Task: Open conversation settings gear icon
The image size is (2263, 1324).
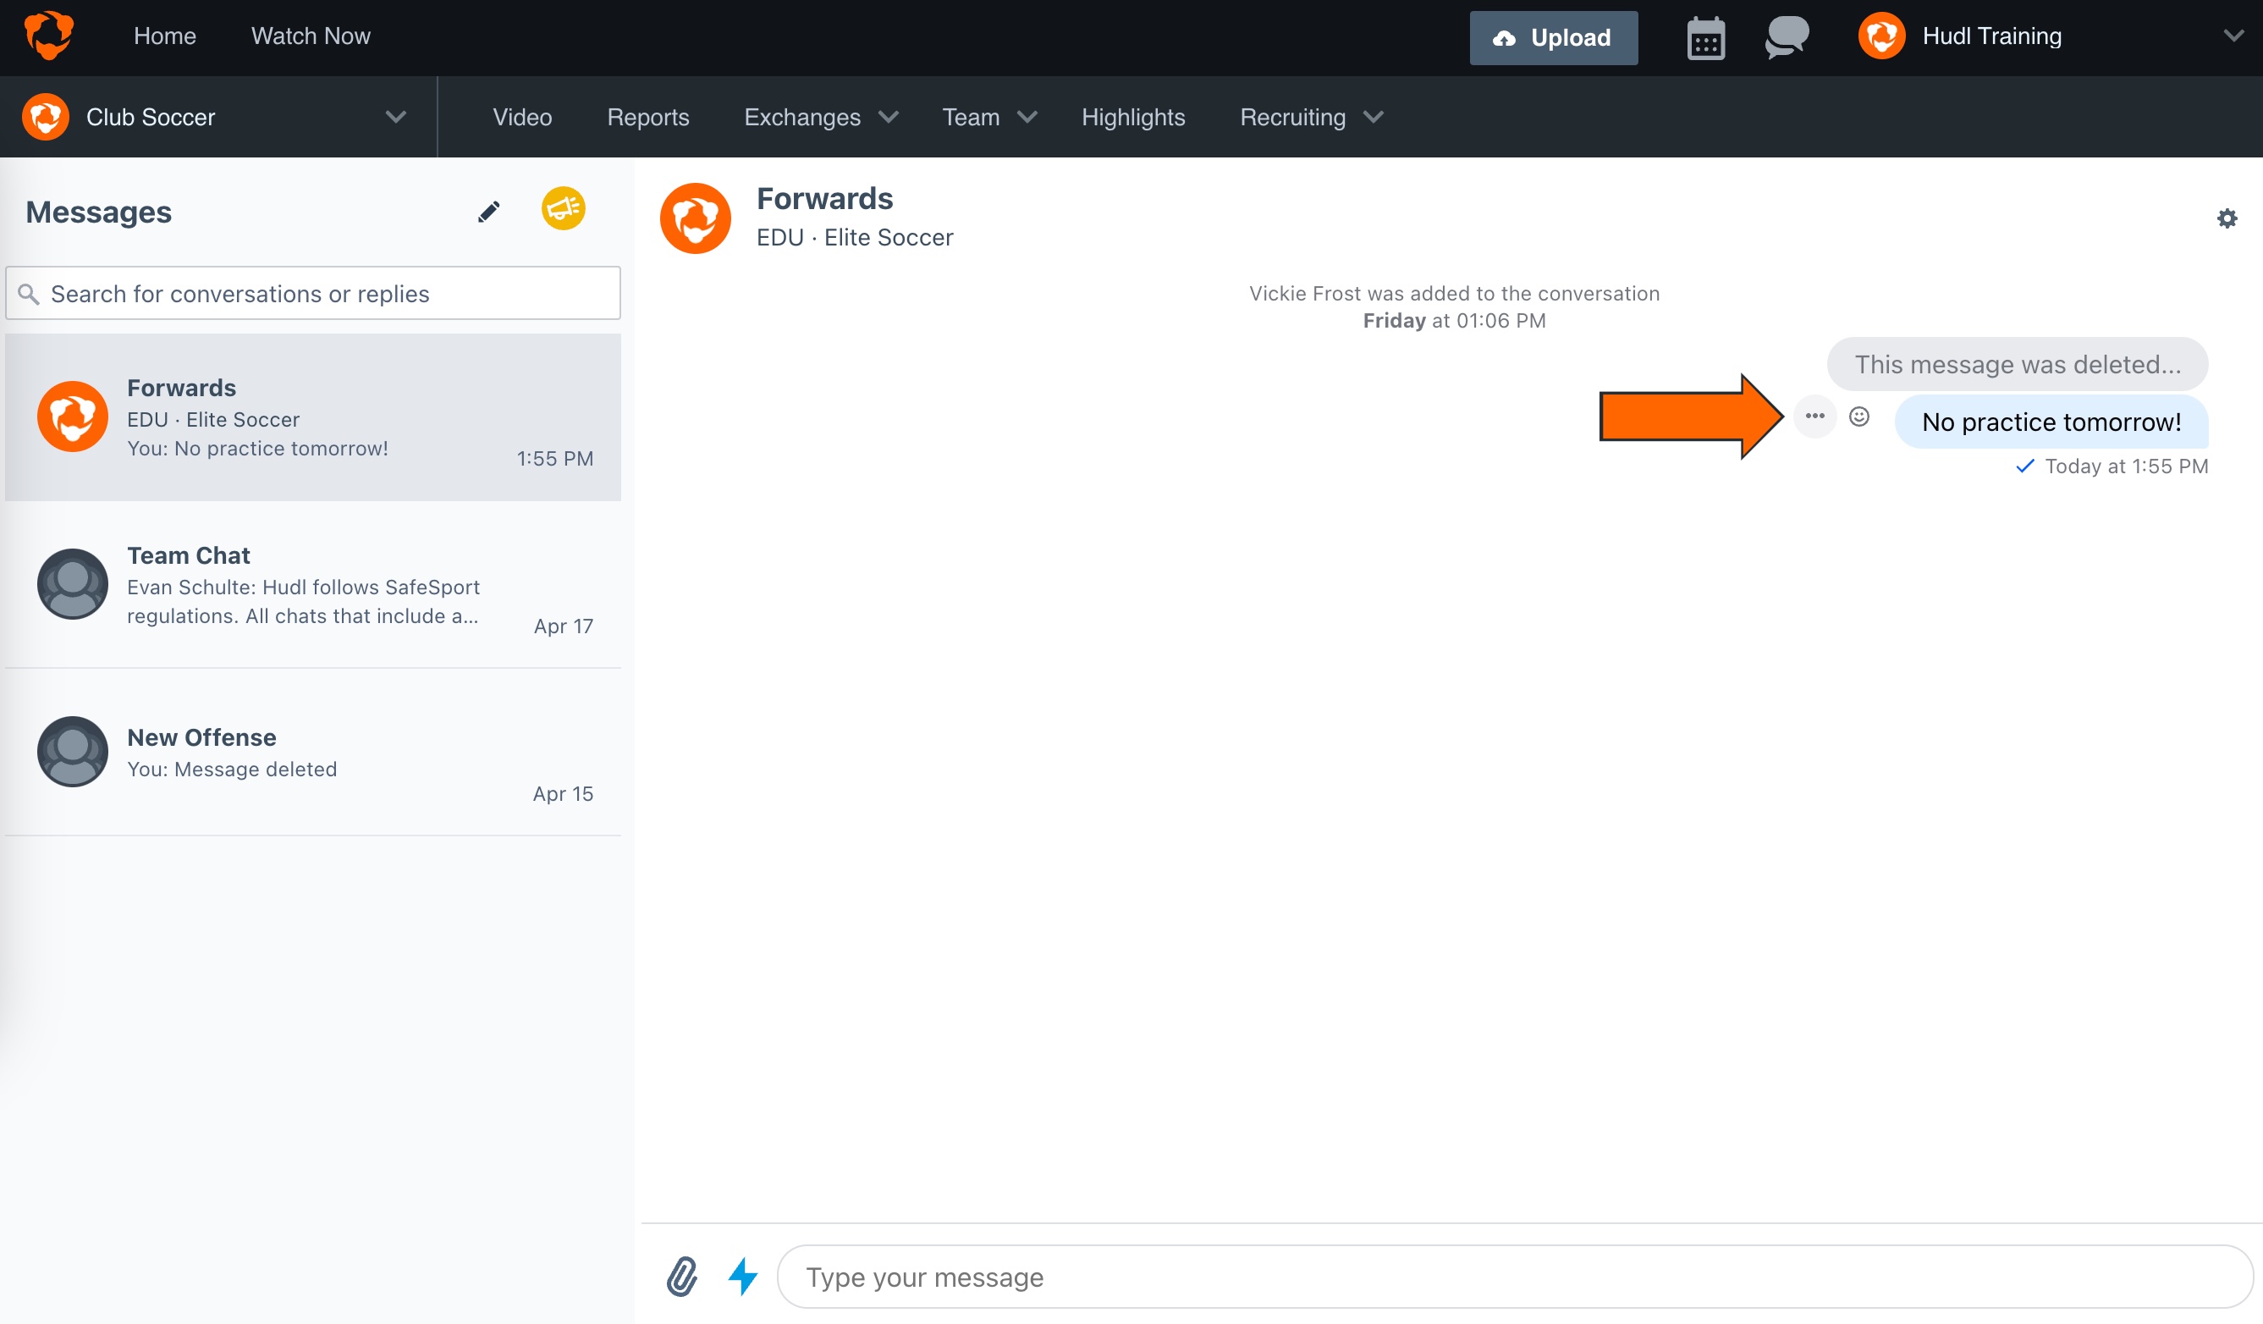Action: [2227, 218]
